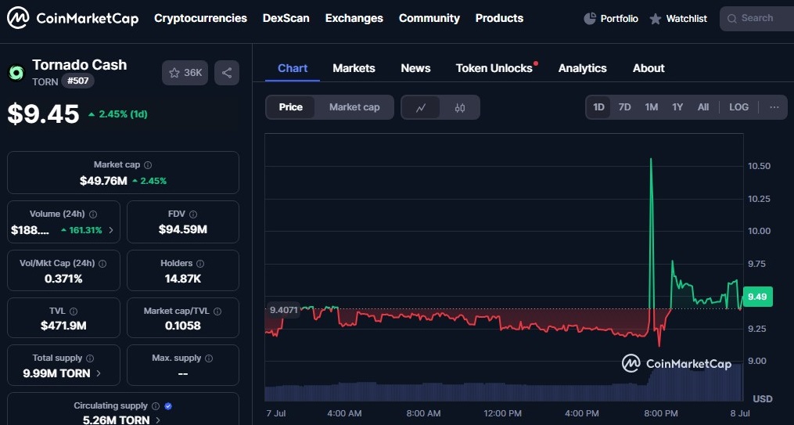Show FDV info icon
Image resolution: width=794 pixels, height=425 pixels.
tap(193, 214)
